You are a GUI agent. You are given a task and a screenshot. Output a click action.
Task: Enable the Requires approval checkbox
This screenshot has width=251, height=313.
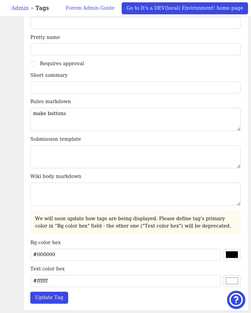[x=34, y=64]
